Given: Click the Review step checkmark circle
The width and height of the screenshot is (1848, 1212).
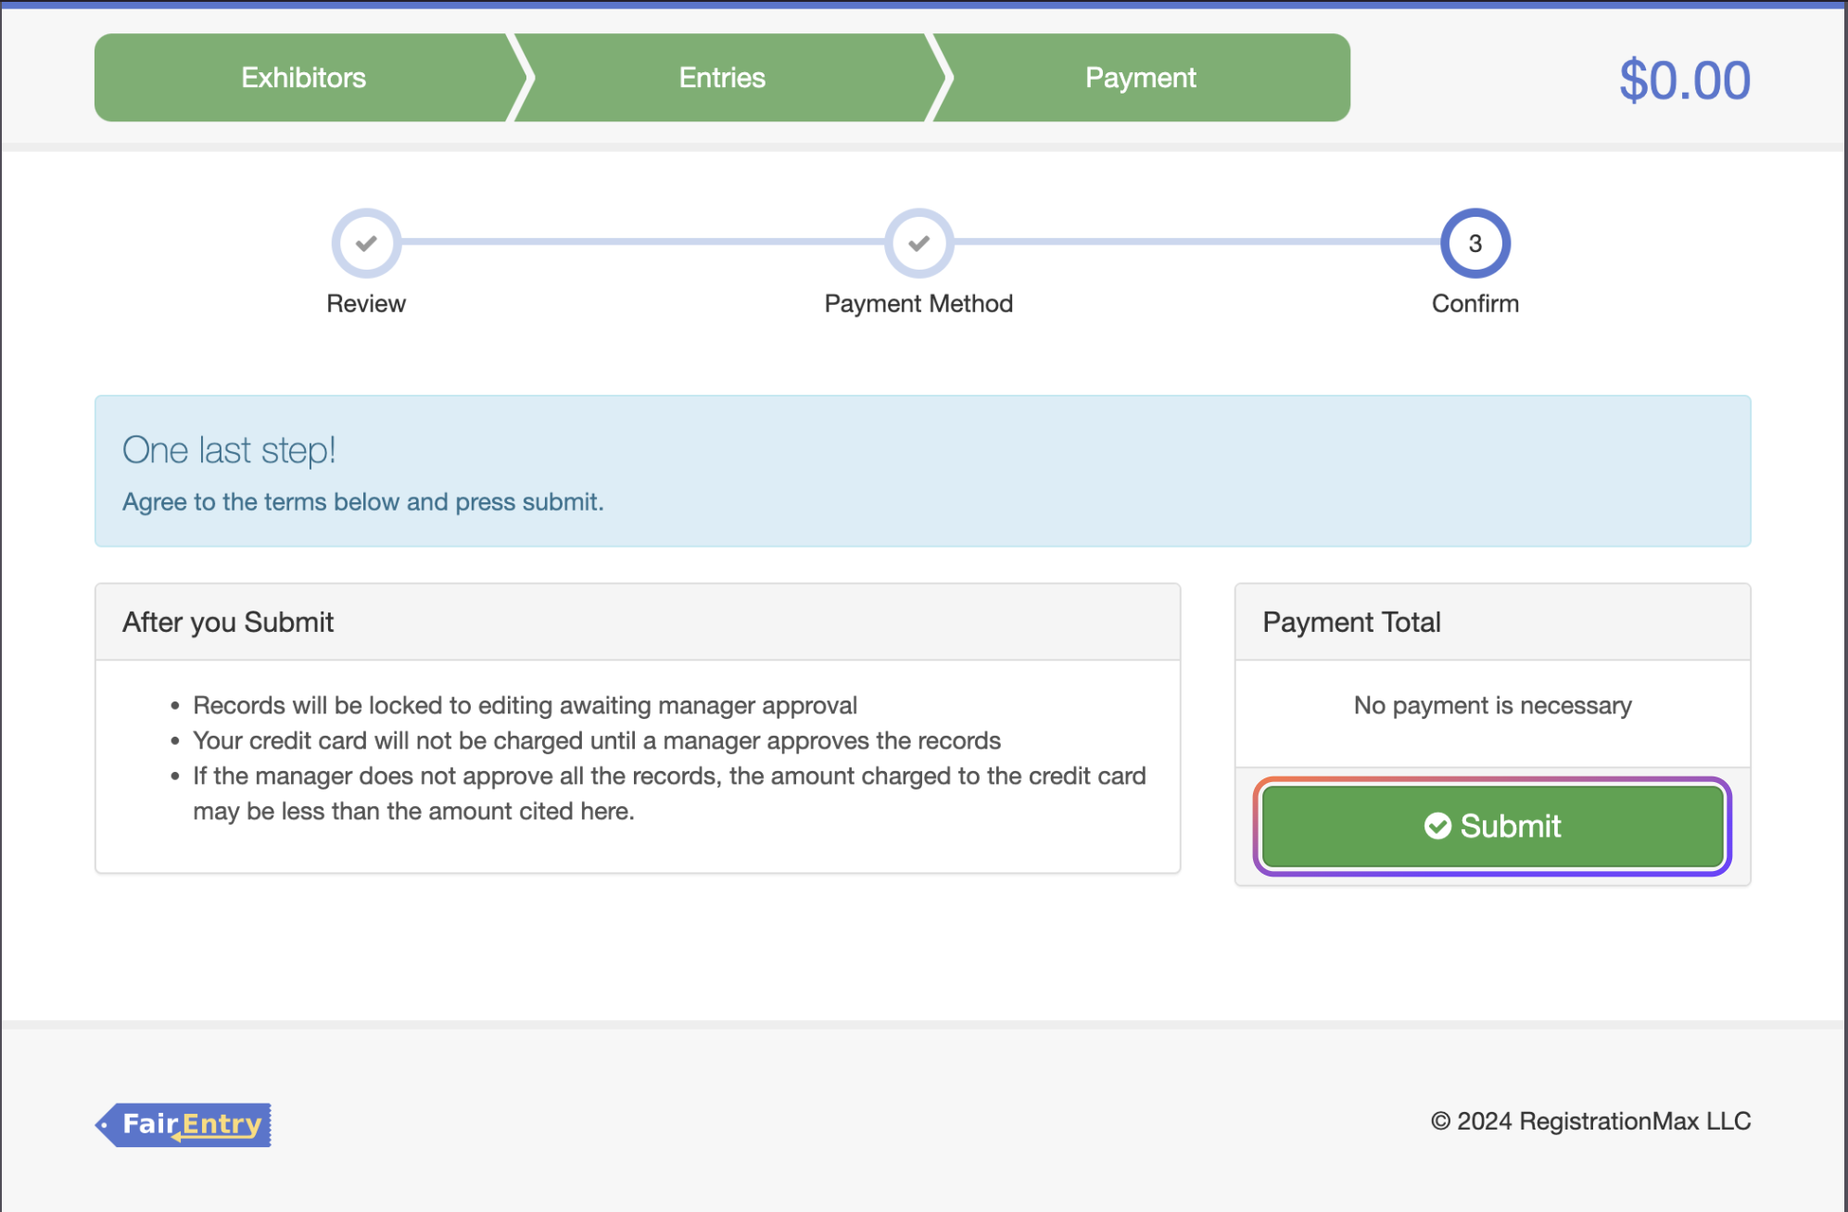Looking at the screenshot, I should (x=366, y=243).
